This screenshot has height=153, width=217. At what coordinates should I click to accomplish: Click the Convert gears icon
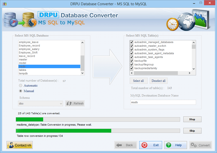[194, 145]
